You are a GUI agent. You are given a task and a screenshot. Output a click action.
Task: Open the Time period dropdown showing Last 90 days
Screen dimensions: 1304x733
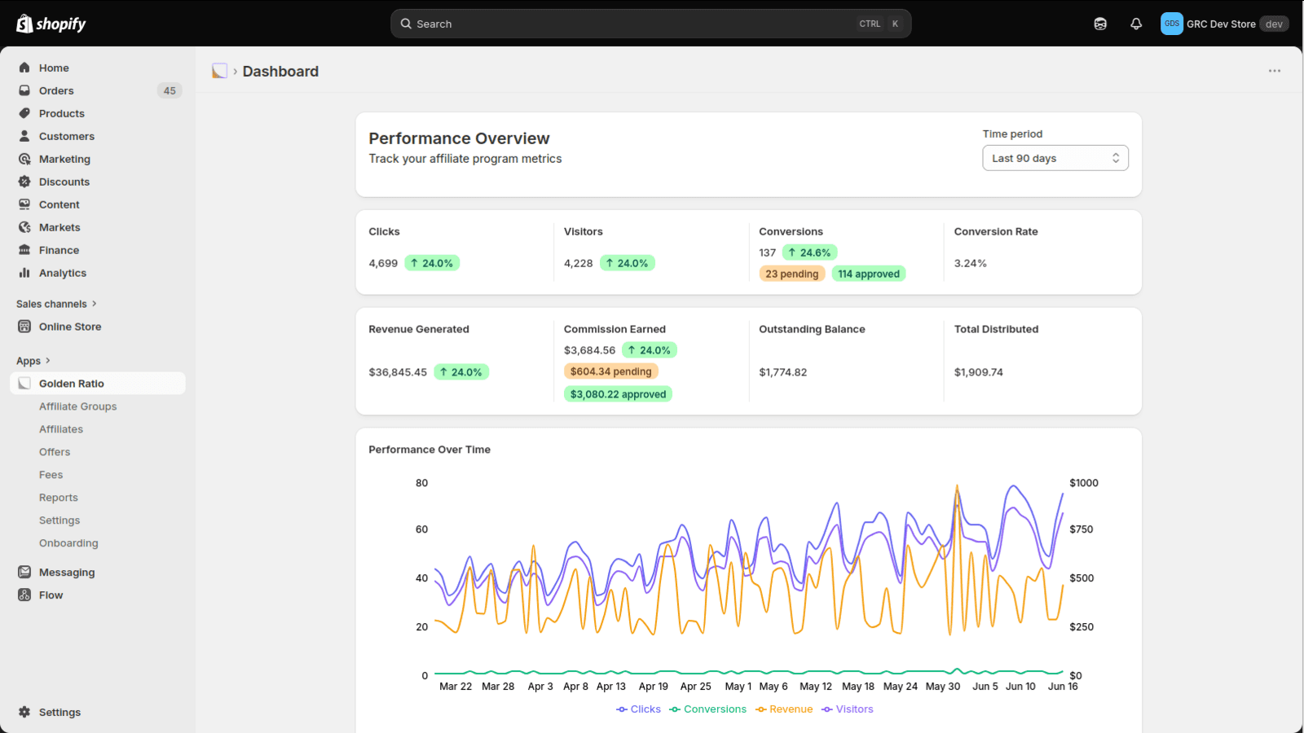[x=1055, y=158]
